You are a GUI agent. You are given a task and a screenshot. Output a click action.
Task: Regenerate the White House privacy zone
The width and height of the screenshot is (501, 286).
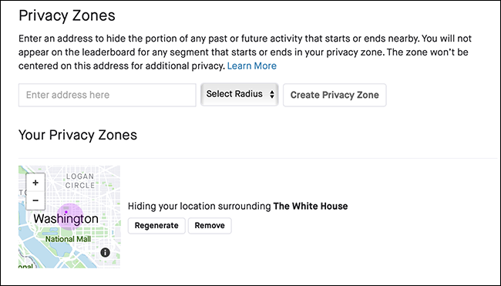[x=156, y=226]
